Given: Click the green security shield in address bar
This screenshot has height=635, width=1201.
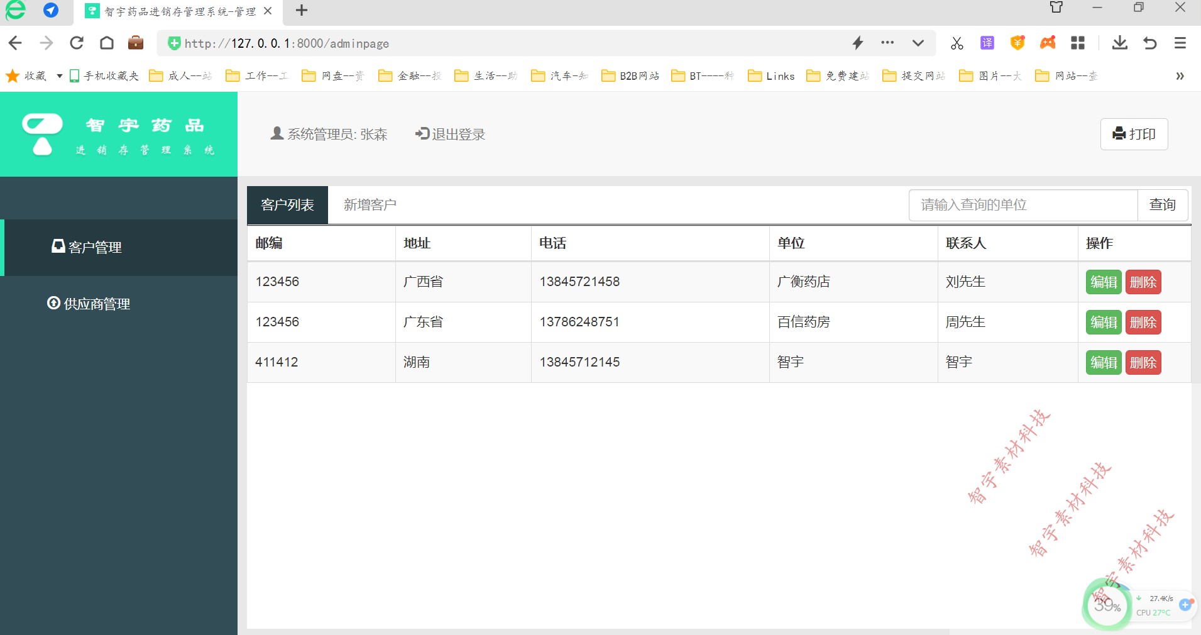Looking at the screenshot, I should (x=174, y=43).
